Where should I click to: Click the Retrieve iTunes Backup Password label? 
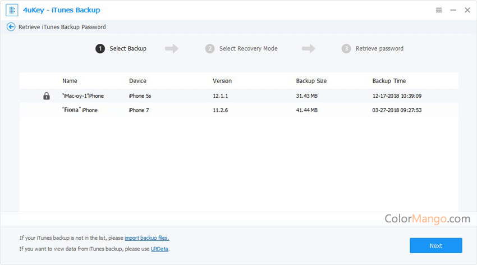62,27
